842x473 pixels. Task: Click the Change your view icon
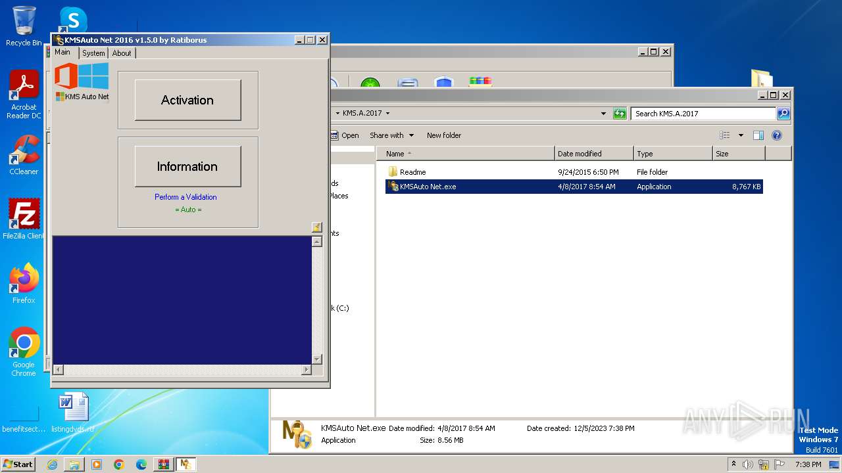pyautogui.click(x=724, y=135)
